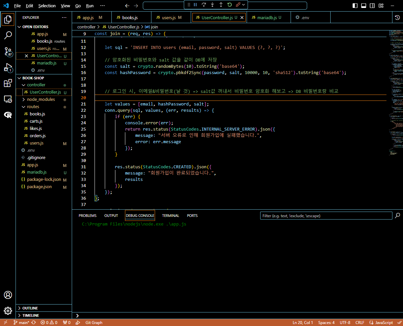Open the R extension view

[x=8, y=115]
